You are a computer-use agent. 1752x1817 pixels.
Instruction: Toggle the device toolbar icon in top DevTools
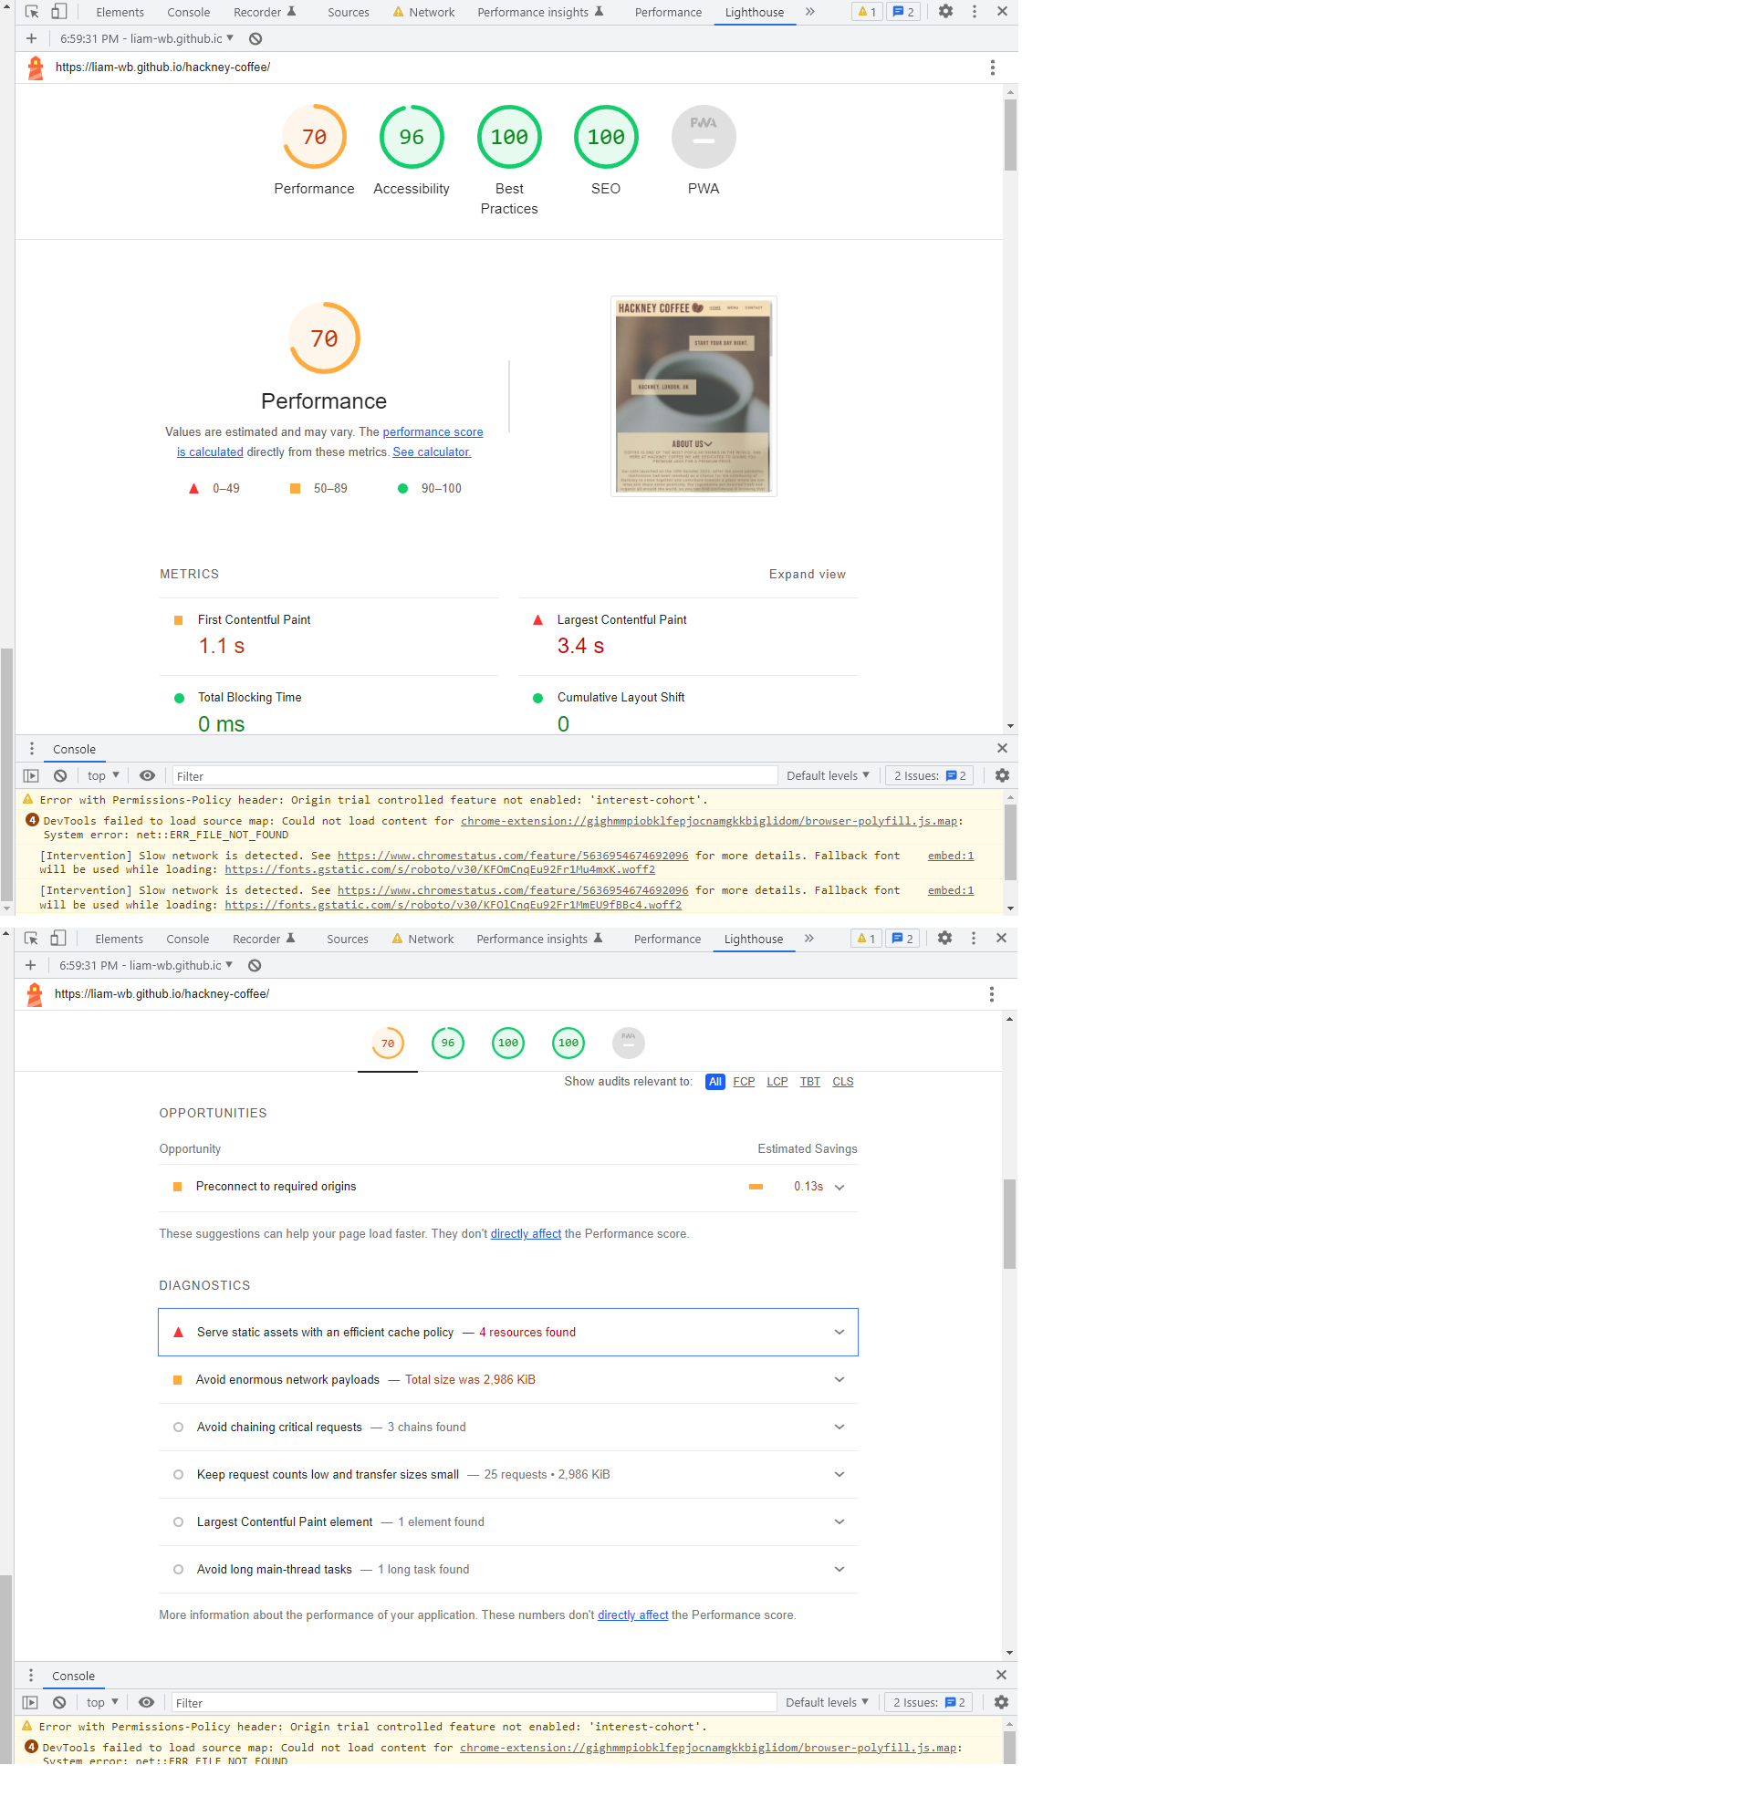coord(58,12)
